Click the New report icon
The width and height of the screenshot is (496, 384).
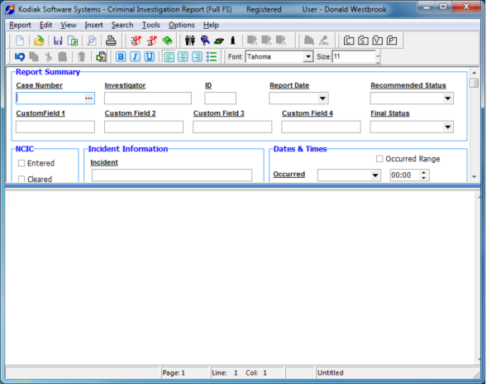20,41
